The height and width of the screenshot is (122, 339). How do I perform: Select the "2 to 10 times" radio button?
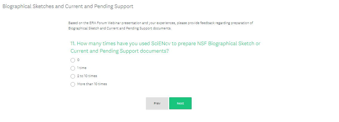(x=73, y=76)
